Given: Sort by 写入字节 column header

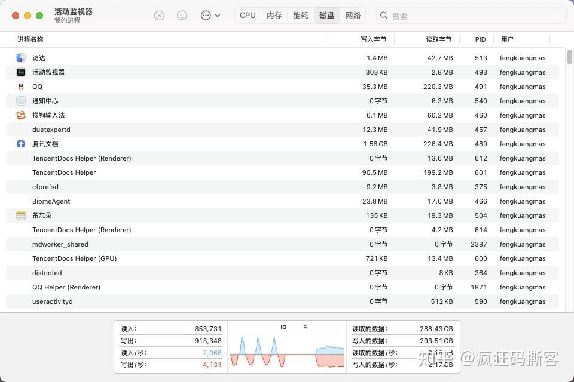Looking at the screenshot, I should coord(373,39).
